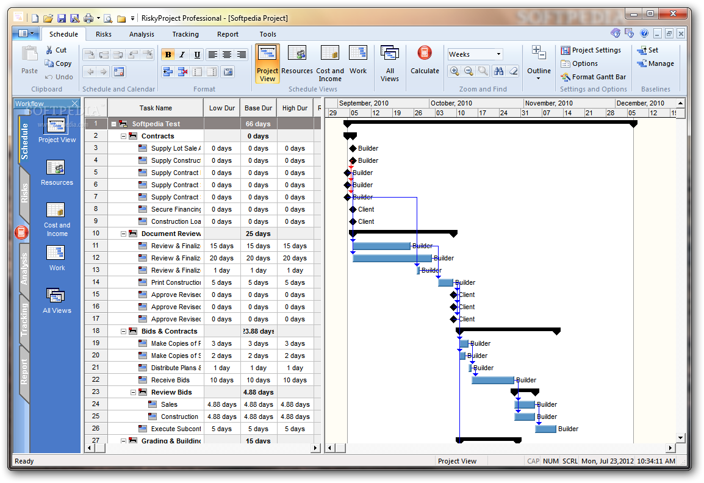The height and width of the screenshot is (483, 704).
Task: Collapse the Document Review task group
Action: [123, 234]
